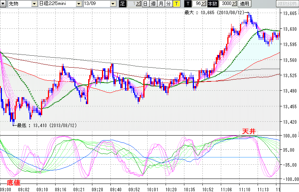This screenshot has height=192, width=299.
Task: Click the stepper beside the 96 tick value
Action: pos(204,4)
